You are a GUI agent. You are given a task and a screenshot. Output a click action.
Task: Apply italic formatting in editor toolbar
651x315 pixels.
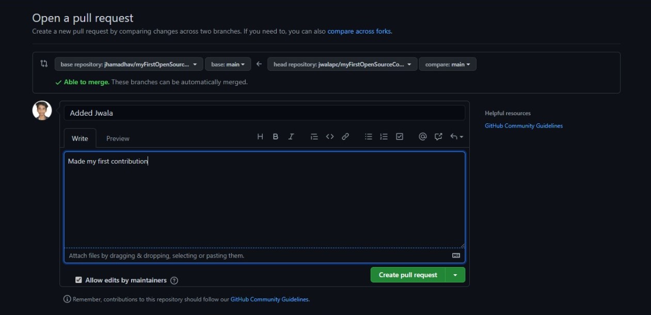291,137
